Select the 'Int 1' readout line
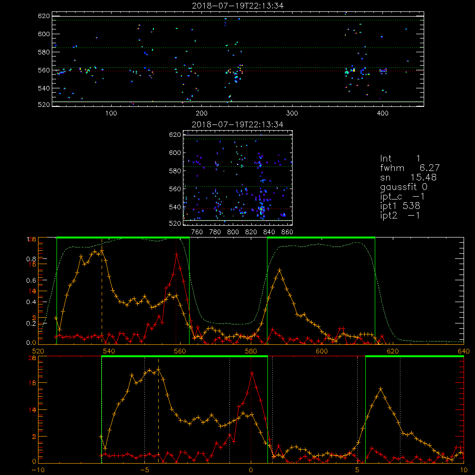475x475 pixels. pyautogui.click(x=400, y=159)
